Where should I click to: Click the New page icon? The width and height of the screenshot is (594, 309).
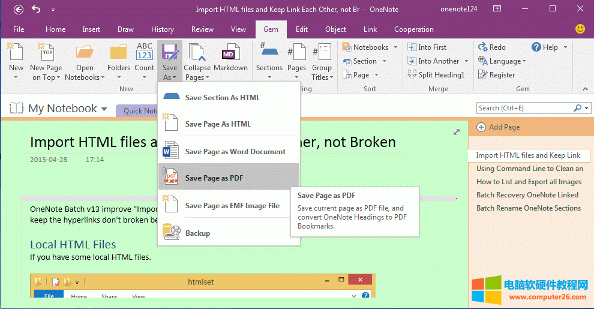[16, 52]
